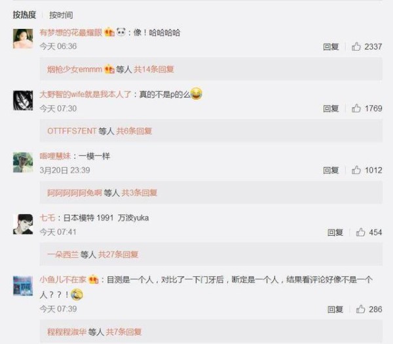393x344 pixels.
Task: Open avatar of 大野智的wife就是我本人了
Action: (x=23, y=100)
